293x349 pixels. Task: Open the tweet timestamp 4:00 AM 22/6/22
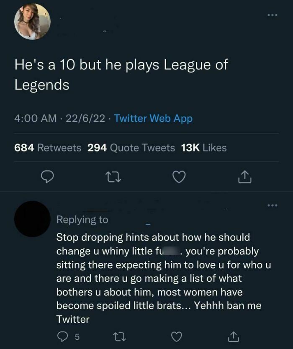point(48,119)
